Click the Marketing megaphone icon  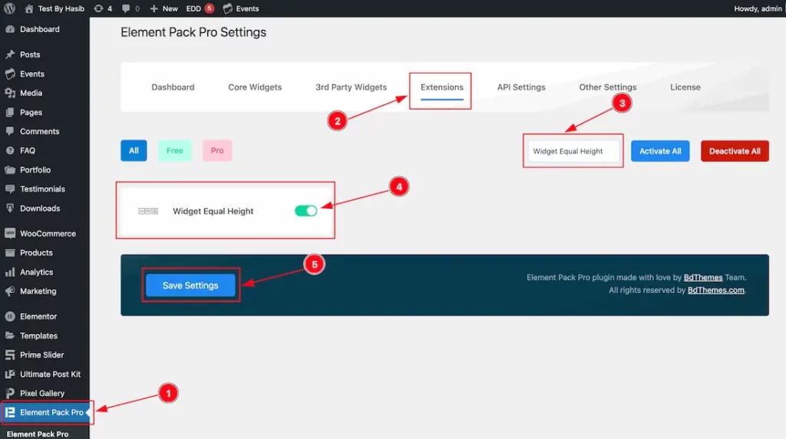coord(10,291)
